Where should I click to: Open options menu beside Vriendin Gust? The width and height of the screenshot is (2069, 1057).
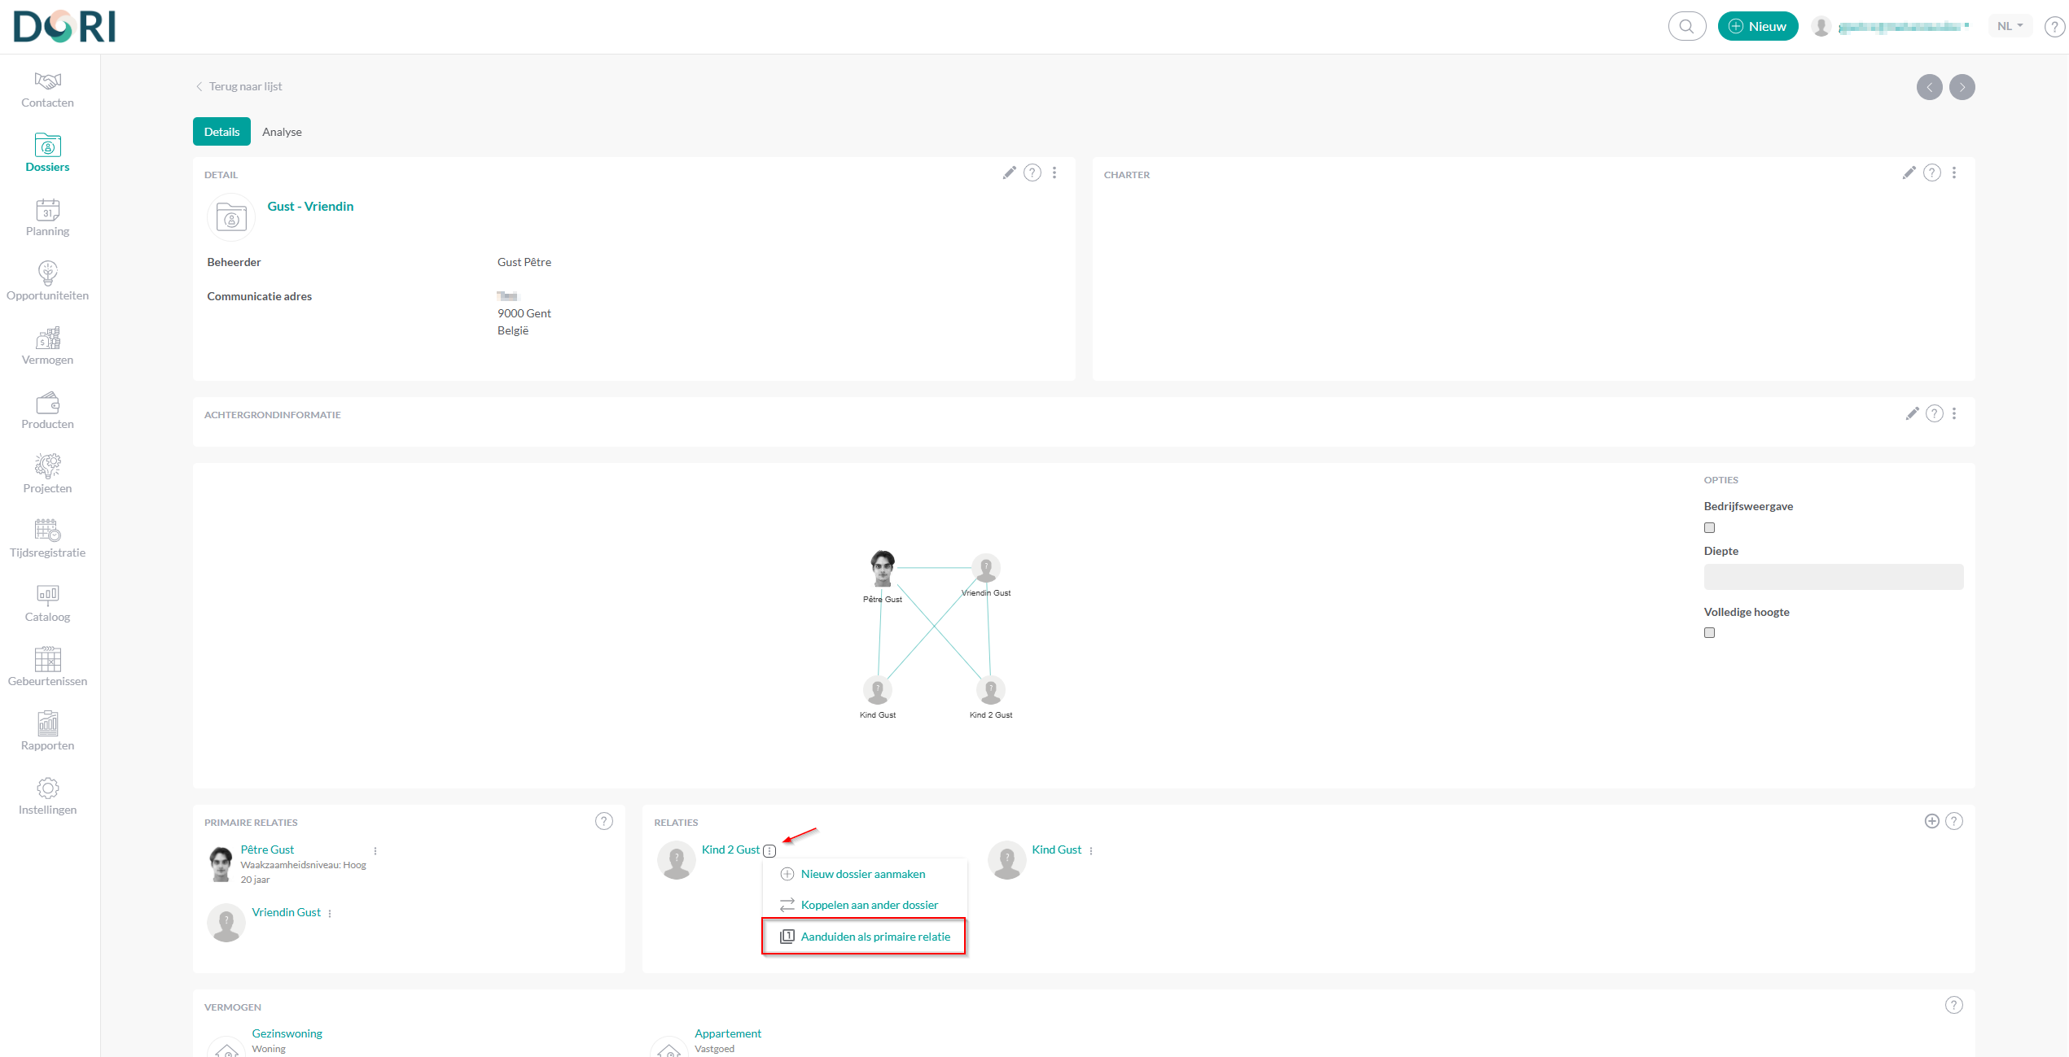pyautogui.click(x=330, y=913)
